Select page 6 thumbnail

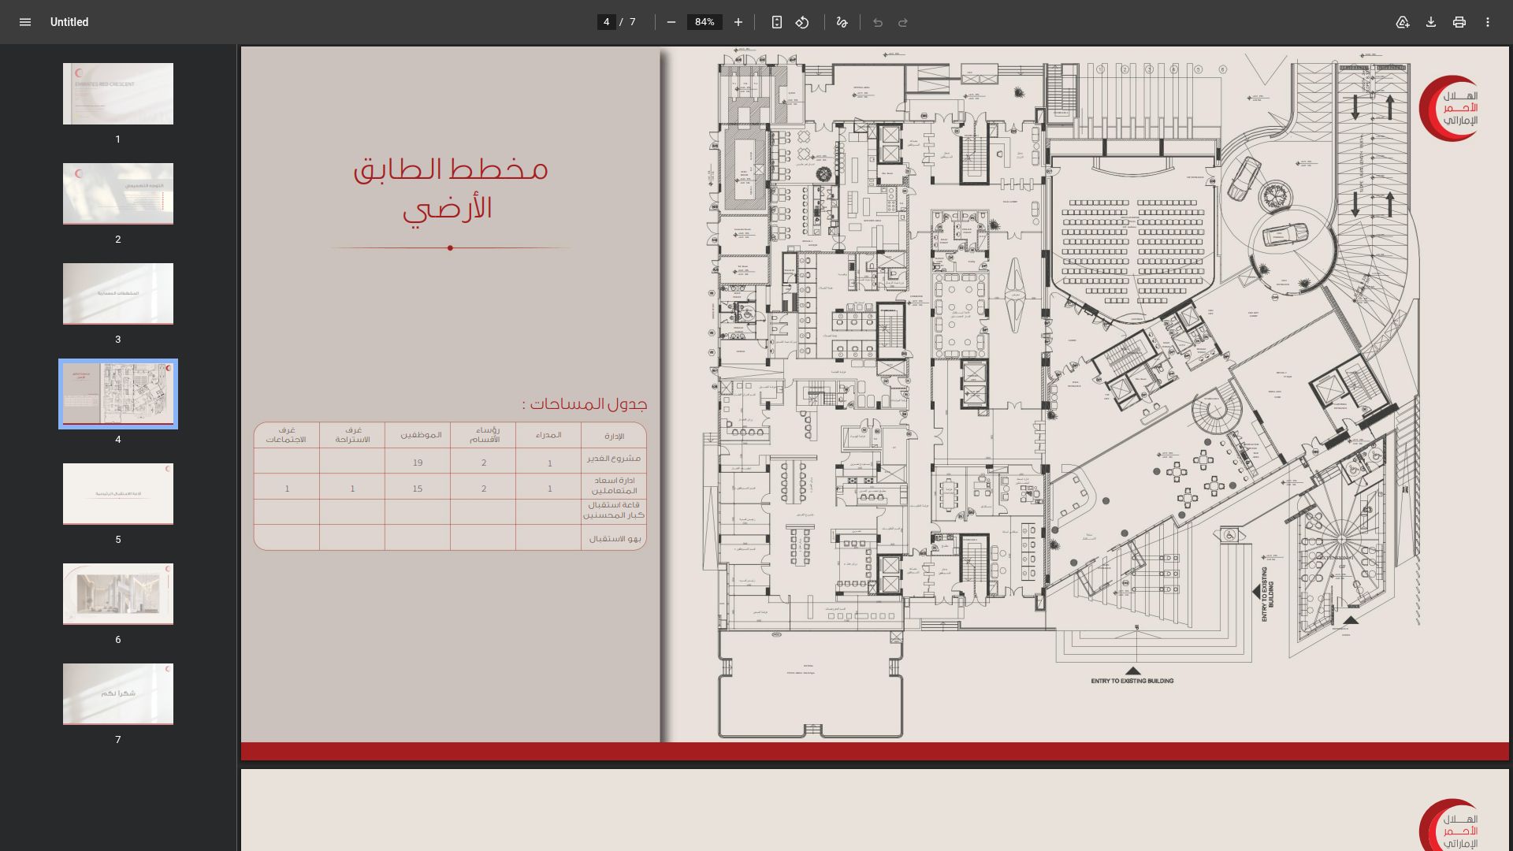pyautogui.click(x=118, y=594)
